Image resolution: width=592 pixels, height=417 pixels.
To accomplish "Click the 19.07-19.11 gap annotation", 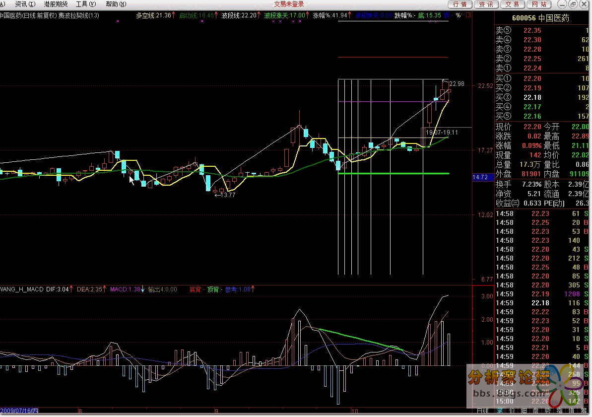I will [x=441, y=133].
